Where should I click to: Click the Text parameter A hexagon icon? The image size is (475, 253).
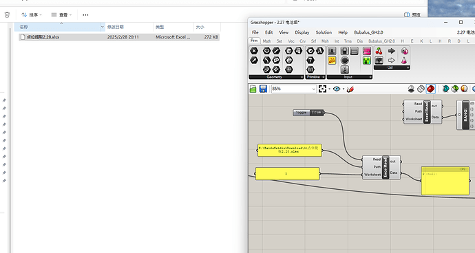pyautogui.click(x=320, y=51)
